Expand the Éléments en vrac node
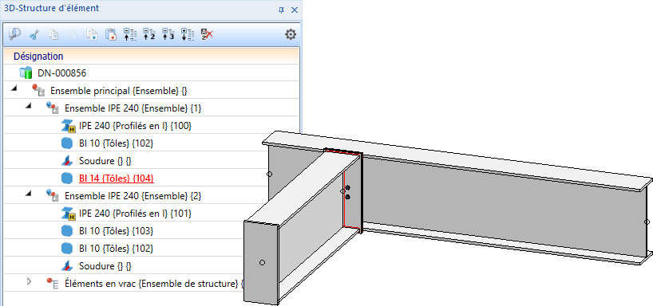The image size is (653, 306). tap(29, 281)
